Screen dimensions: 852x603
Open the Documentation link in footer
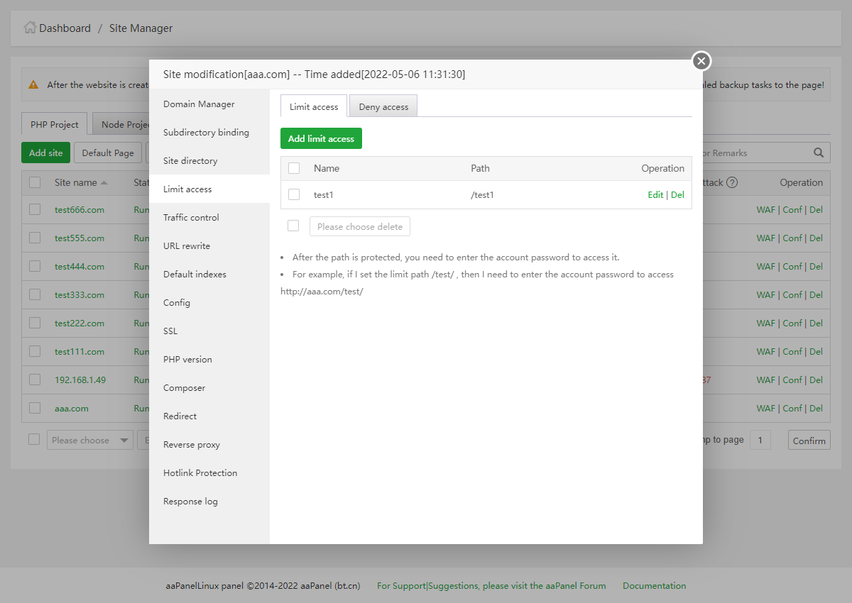pos(654,586)
